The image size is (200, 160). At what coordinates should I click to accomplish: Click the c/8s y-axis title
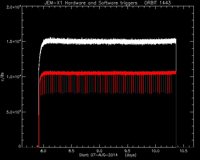click(2, 77)
